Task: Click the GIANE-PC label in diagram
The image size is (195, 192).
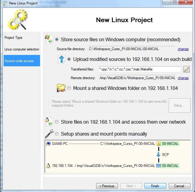Action: point(60,144)
